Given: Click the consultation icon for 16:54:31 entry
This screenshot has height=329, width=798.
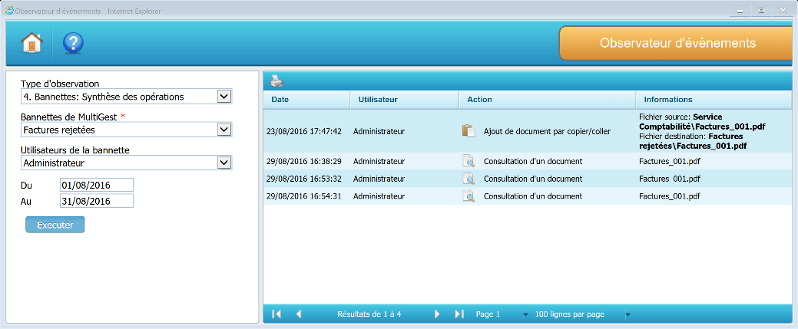Looking at the screenshot, I should tap(469, 196).
